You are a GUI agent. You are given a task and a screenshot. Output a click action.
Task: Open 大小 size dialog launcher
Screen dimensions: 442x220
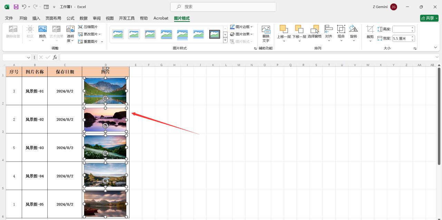pos(415,49)
